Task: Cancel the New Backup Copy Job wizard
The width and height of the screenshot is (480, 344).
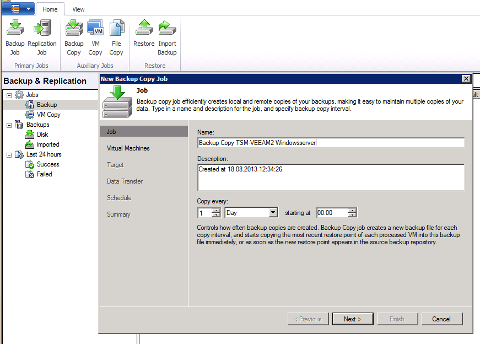Action: click(442, 319)
